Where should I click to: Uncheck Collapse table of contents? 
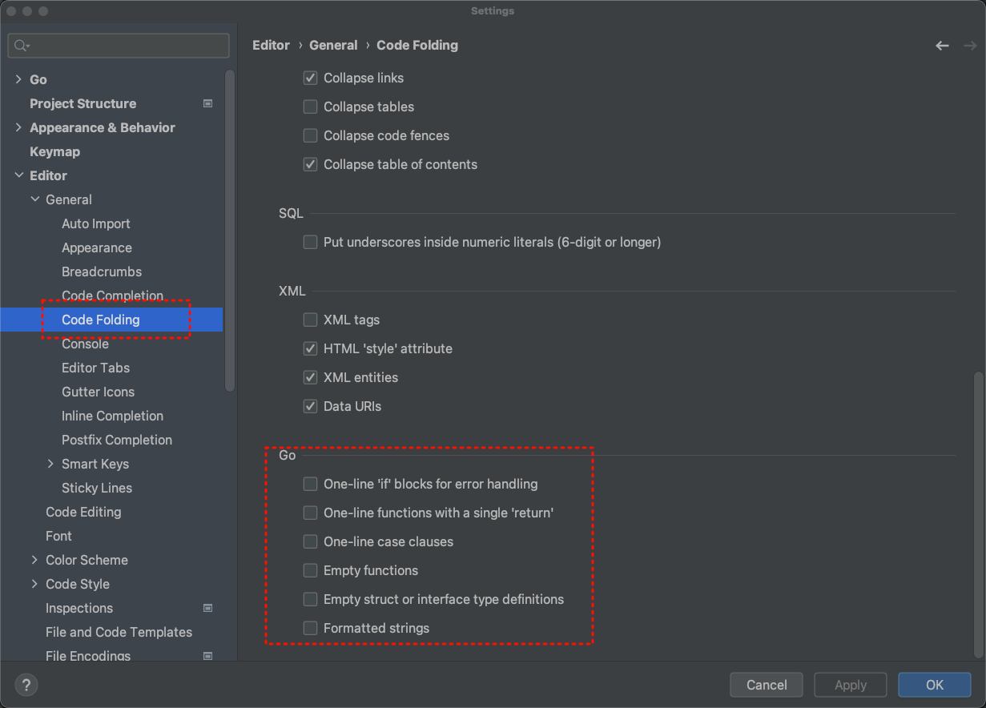pyautogui.click(x=310, y=164)
